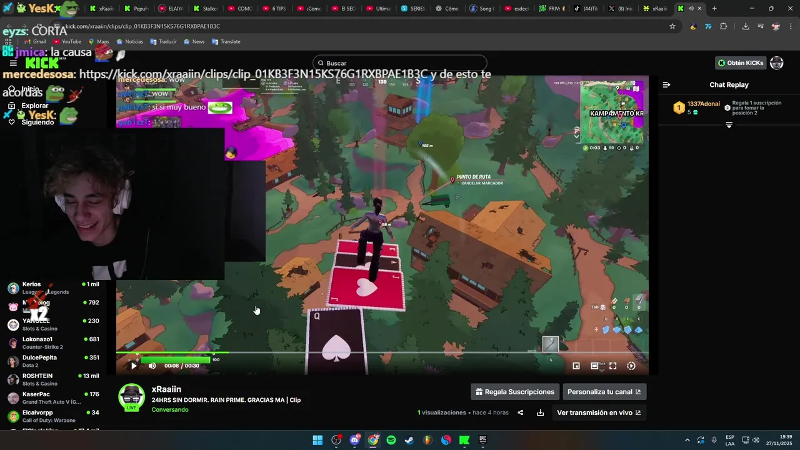
Task: Switch to the Ultima browser tab
Action: tap(377, 9)
